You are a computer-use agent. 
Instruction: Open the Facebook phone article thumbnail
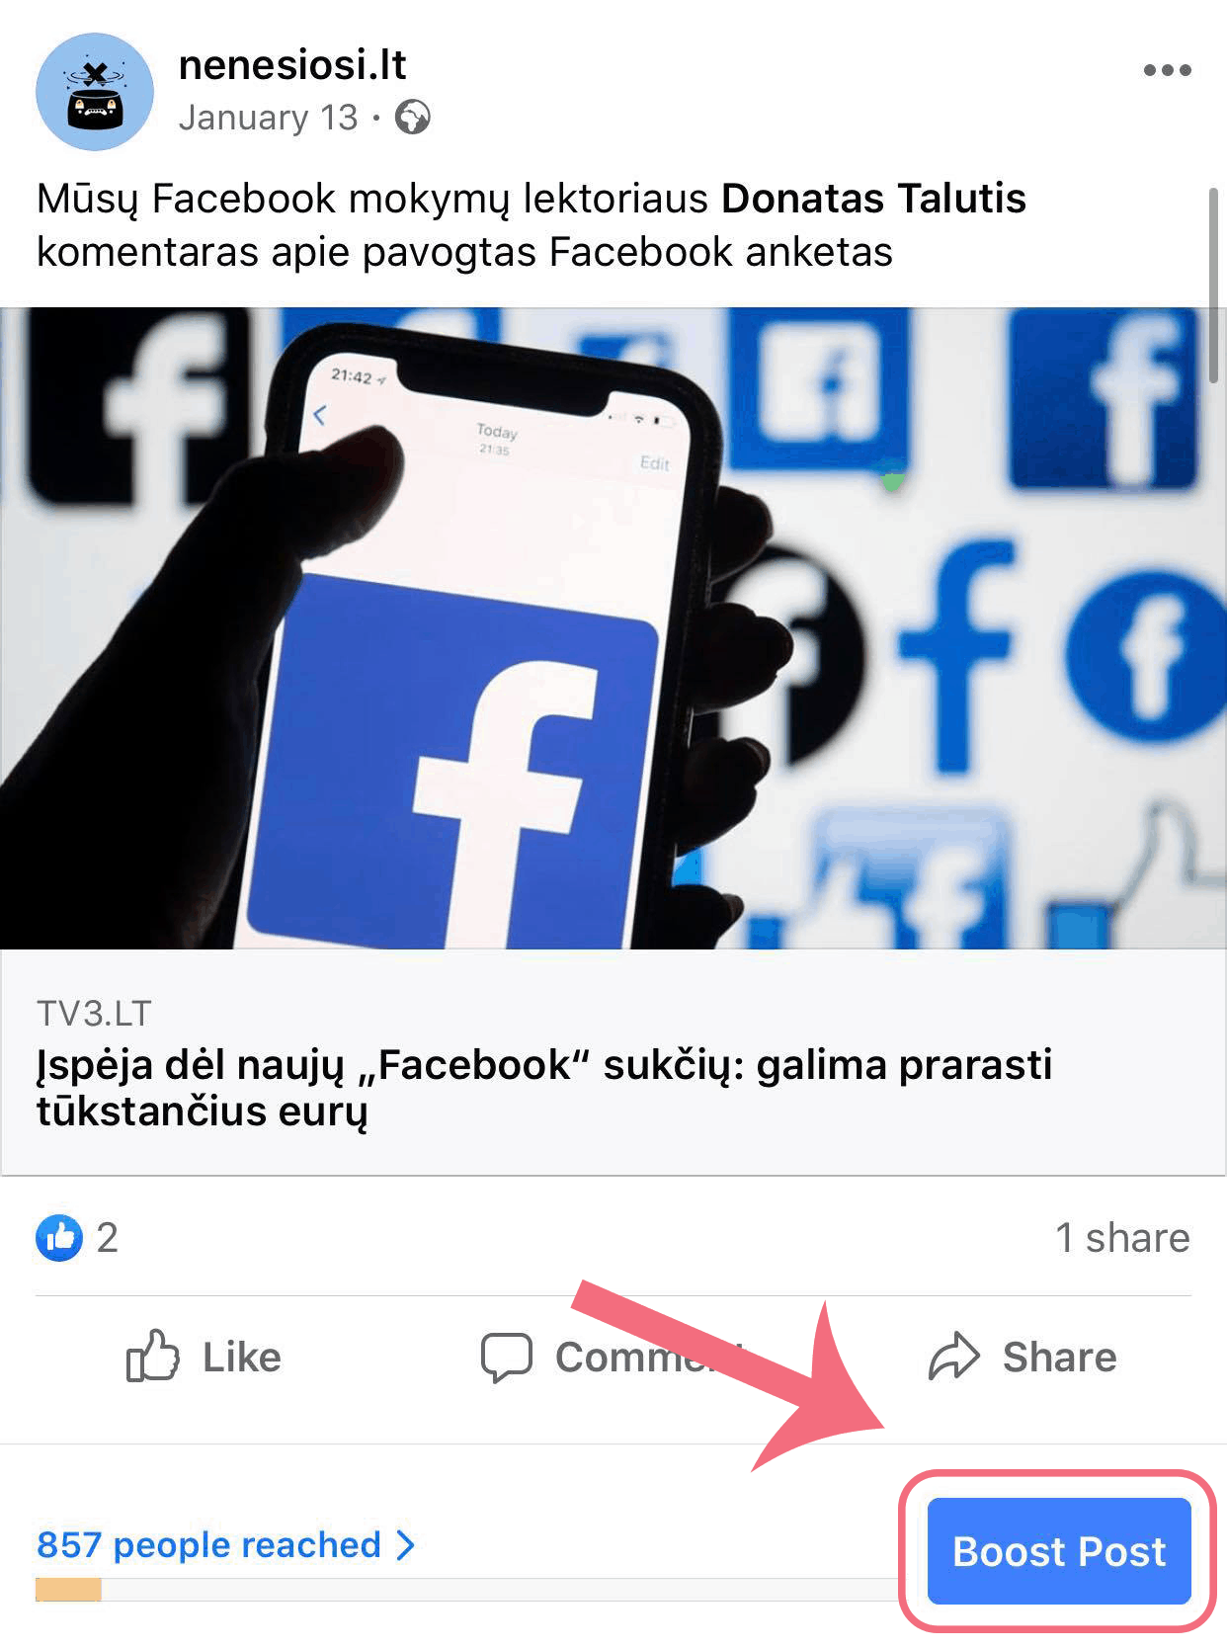(613, 628)
